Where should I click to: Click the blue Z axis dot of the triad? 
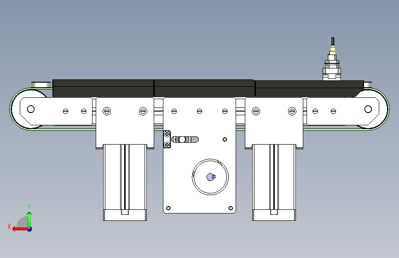pos(30,229)
